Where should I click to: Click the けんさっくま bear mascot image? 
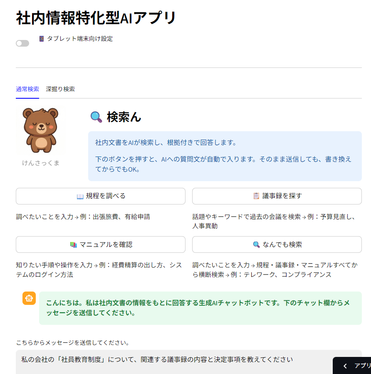coord(41,130)
